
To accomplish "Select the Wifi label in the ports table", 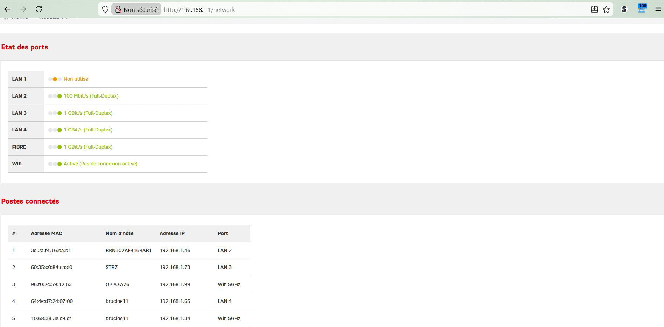I will (x=17, y=164).
